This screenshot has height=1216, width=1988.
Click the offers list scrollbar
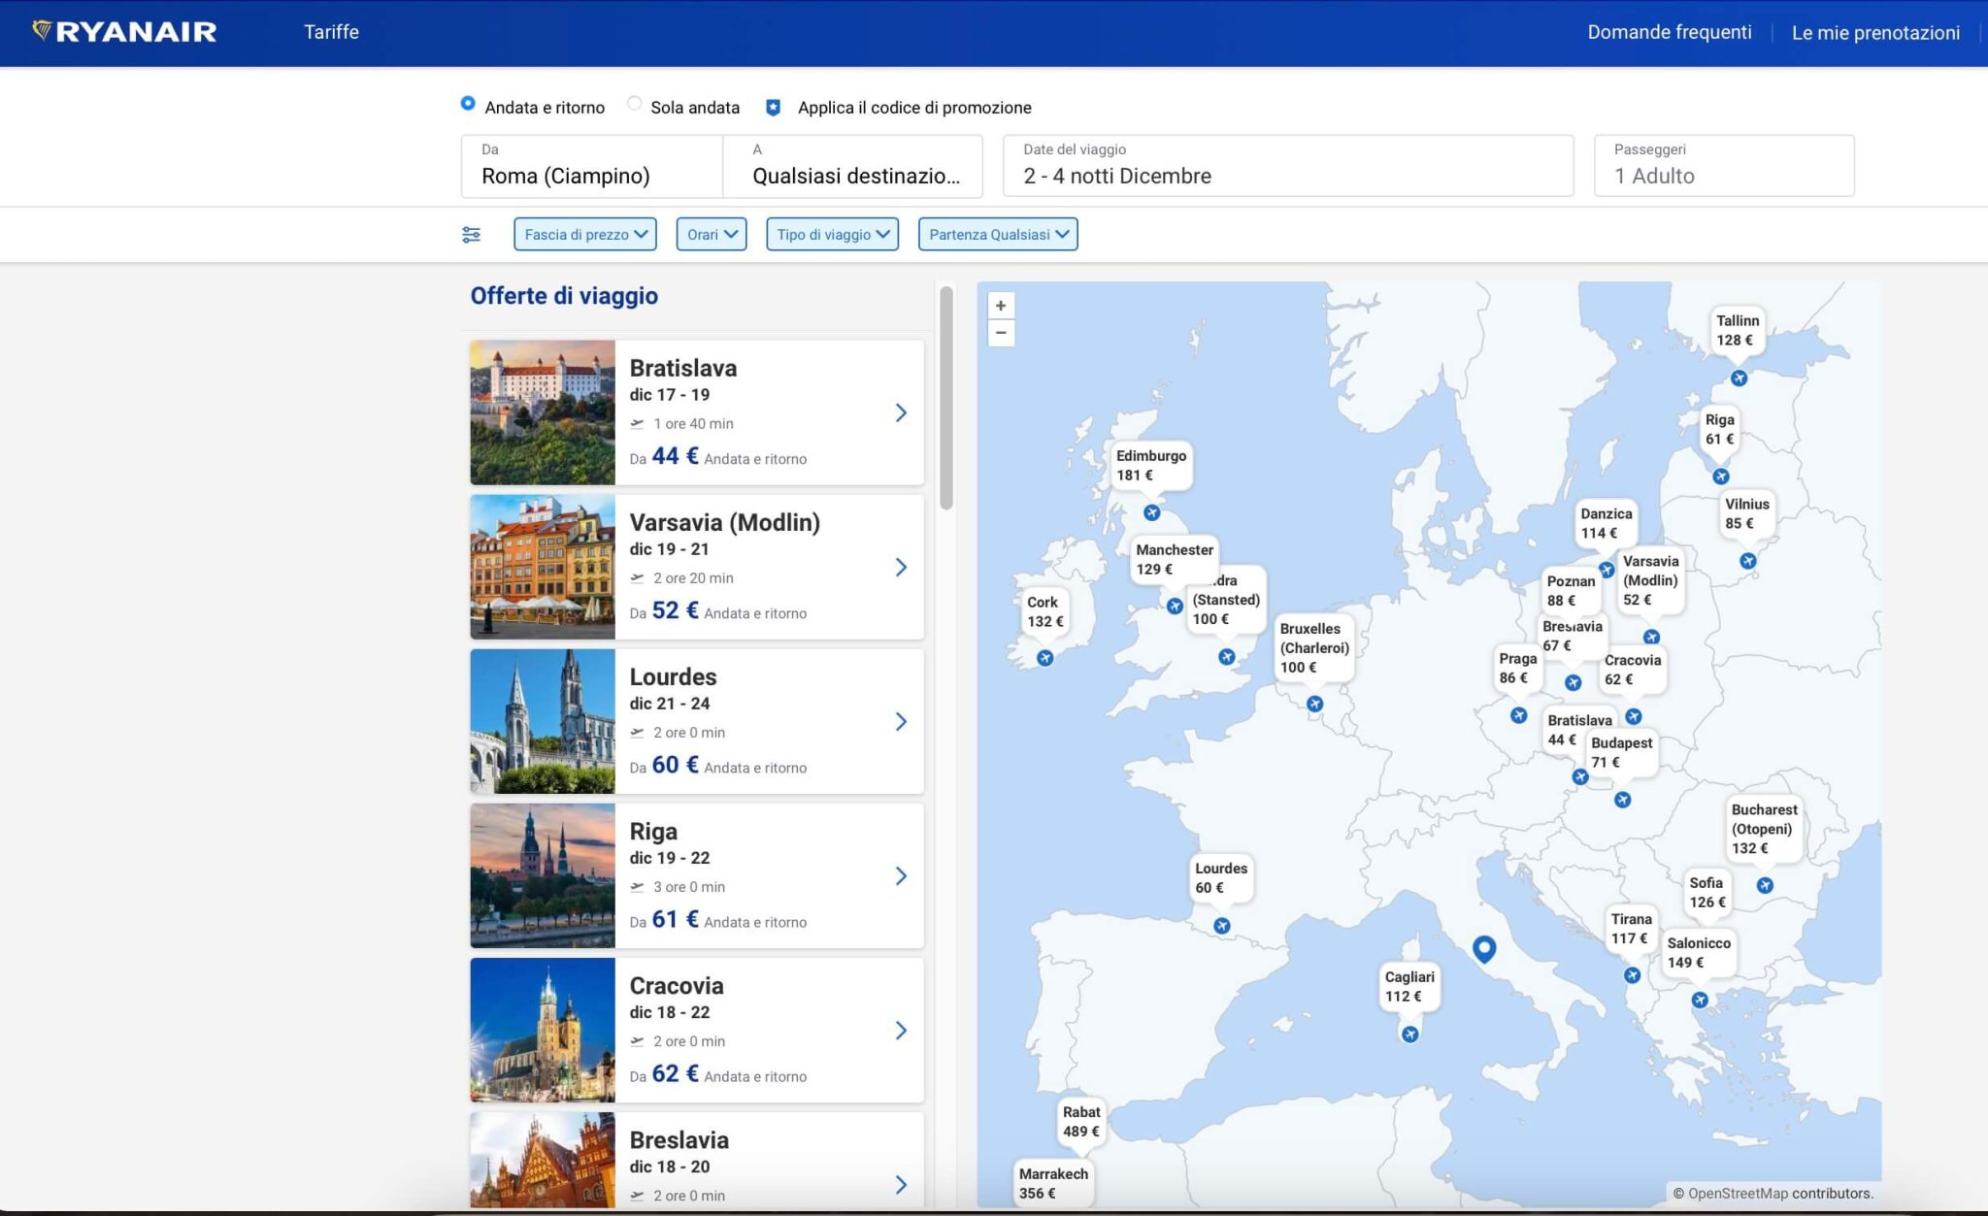point(946,398)
